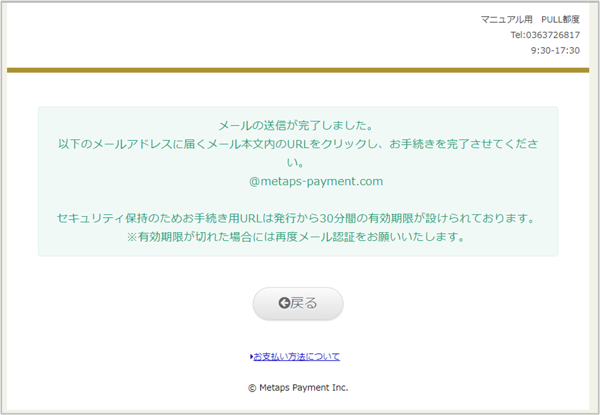Click the gold horizontal divider bar
Screen dimensions: 600x415
pyautogui.click(x=298, y=70)
